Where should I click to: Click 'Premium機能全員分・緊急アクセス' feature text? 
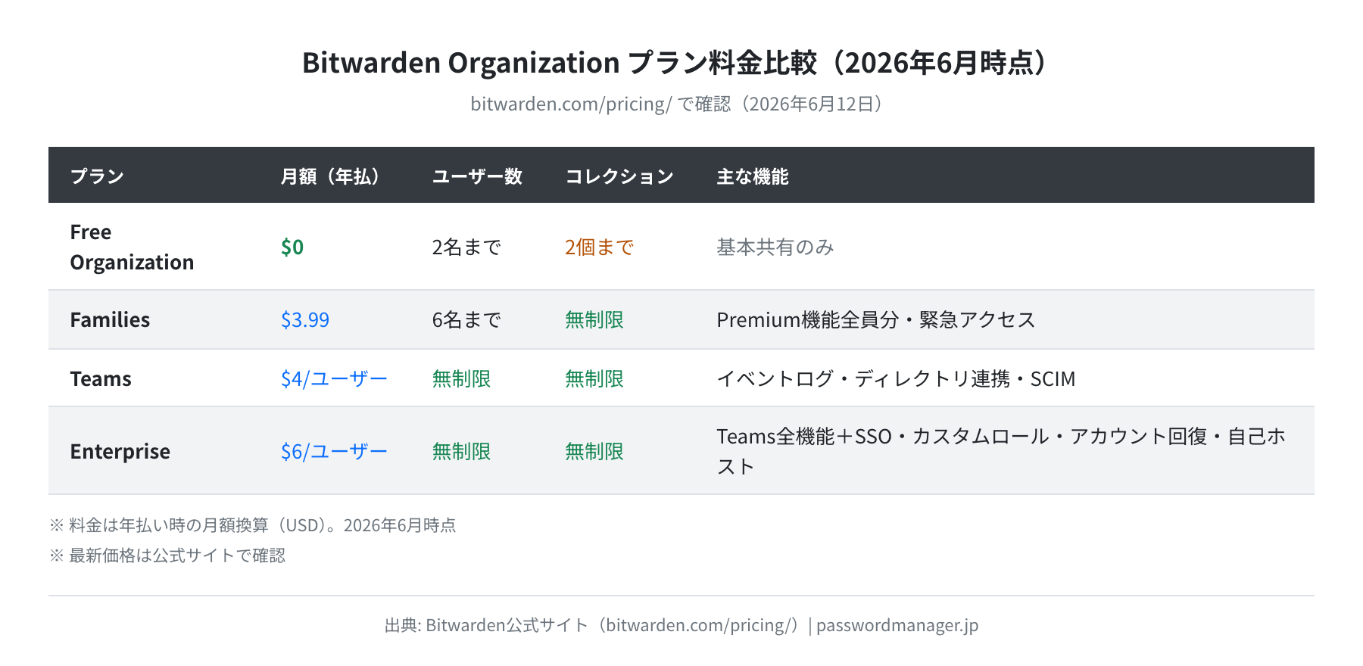(876, 319)
